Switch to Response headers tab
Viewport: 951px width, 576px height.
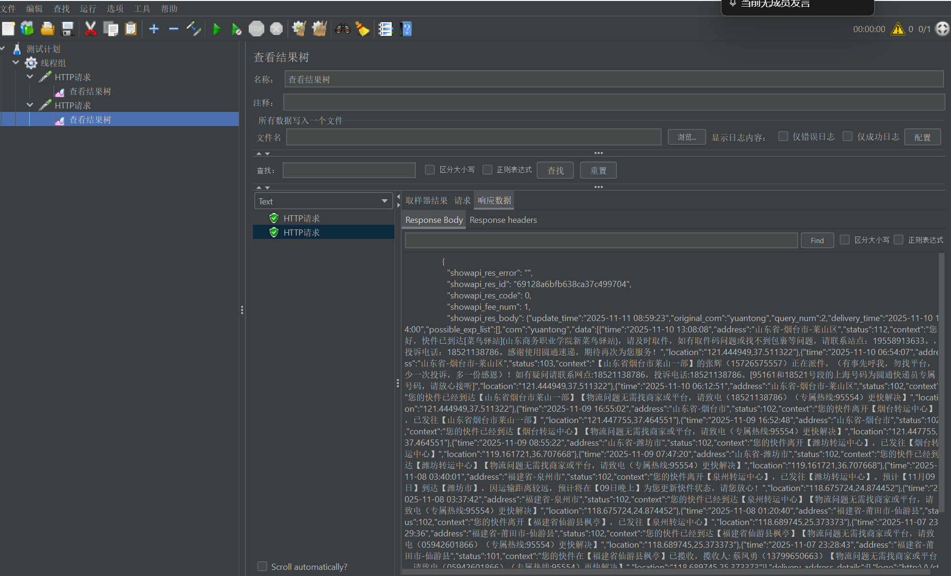(503, 220)
